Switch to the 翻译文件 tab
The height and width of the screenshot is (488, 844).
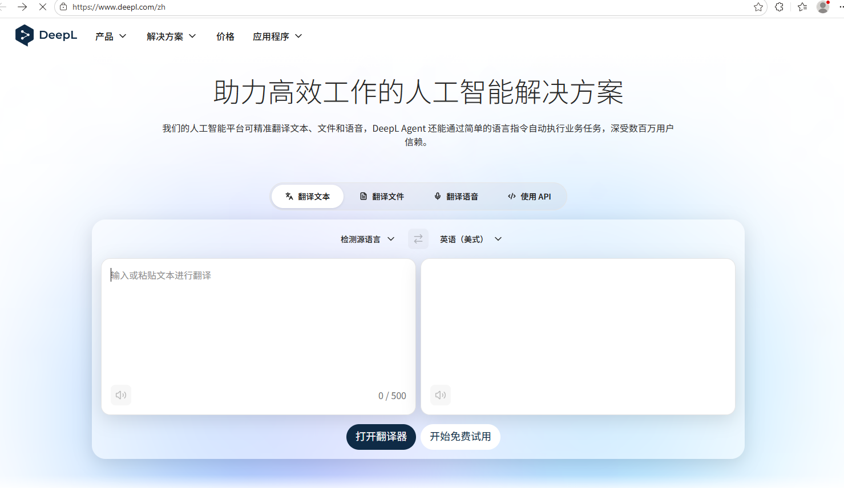pos(382,196)
